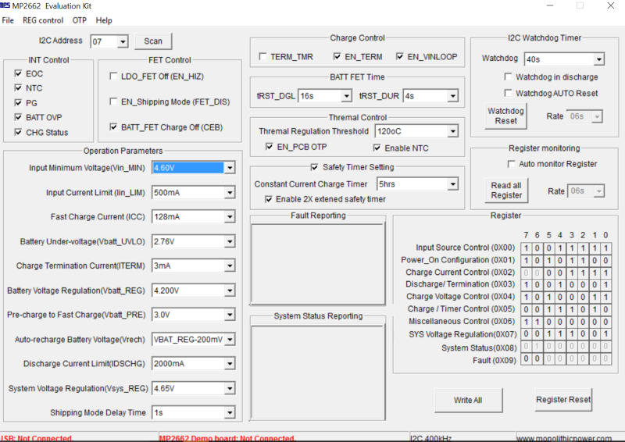The image size is (625, 442).
Task: Toggle bit 5 of Charge Current Control (0X02)
Action: click(549, 273)
